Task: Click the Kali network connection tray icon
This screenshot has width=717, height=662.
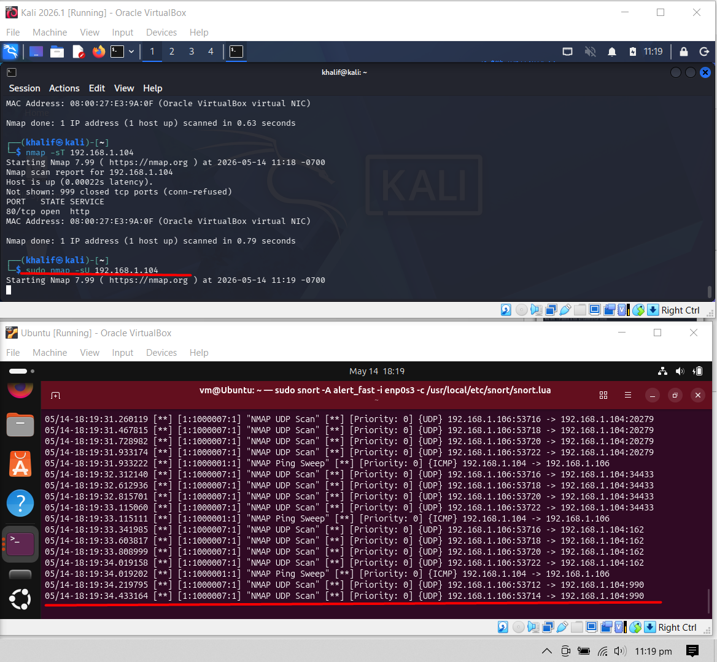Action: (x=567, y=52)
